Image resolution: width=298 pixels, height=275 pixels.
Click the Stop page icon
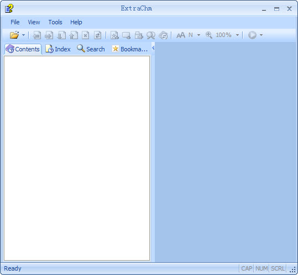click(86, 35)
